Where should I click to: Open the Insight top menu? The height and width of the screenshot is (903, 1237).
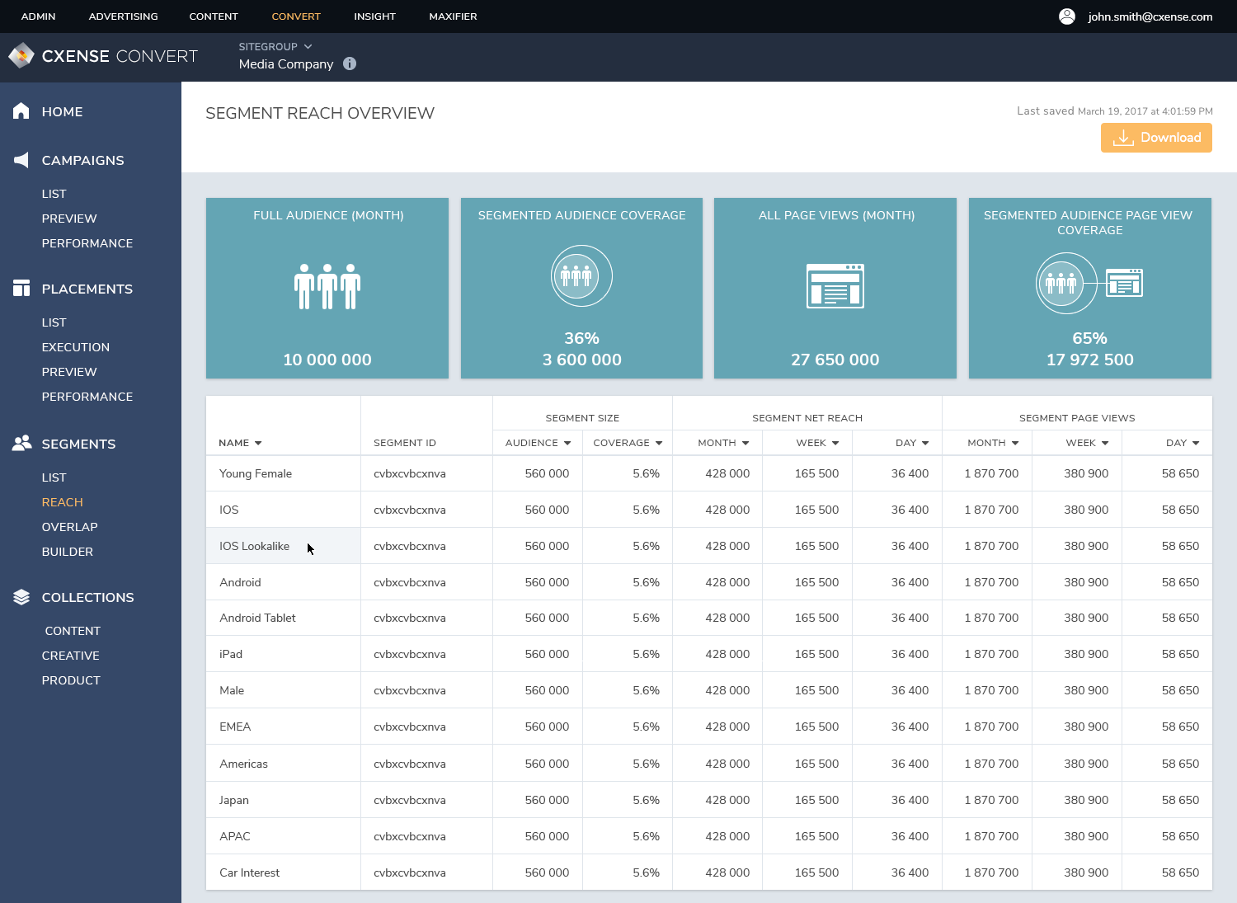point(374,16)
